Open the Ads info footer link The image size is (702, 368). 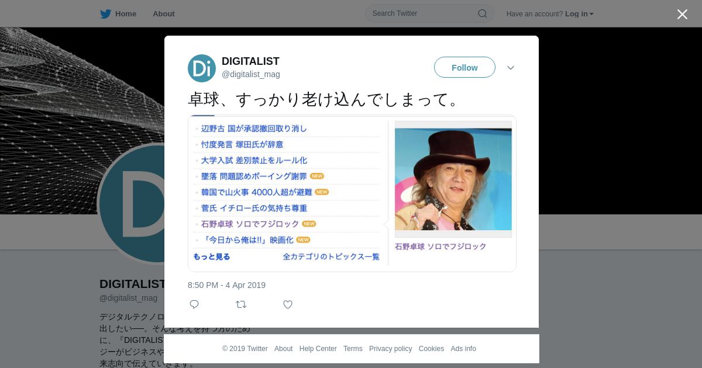463,349
